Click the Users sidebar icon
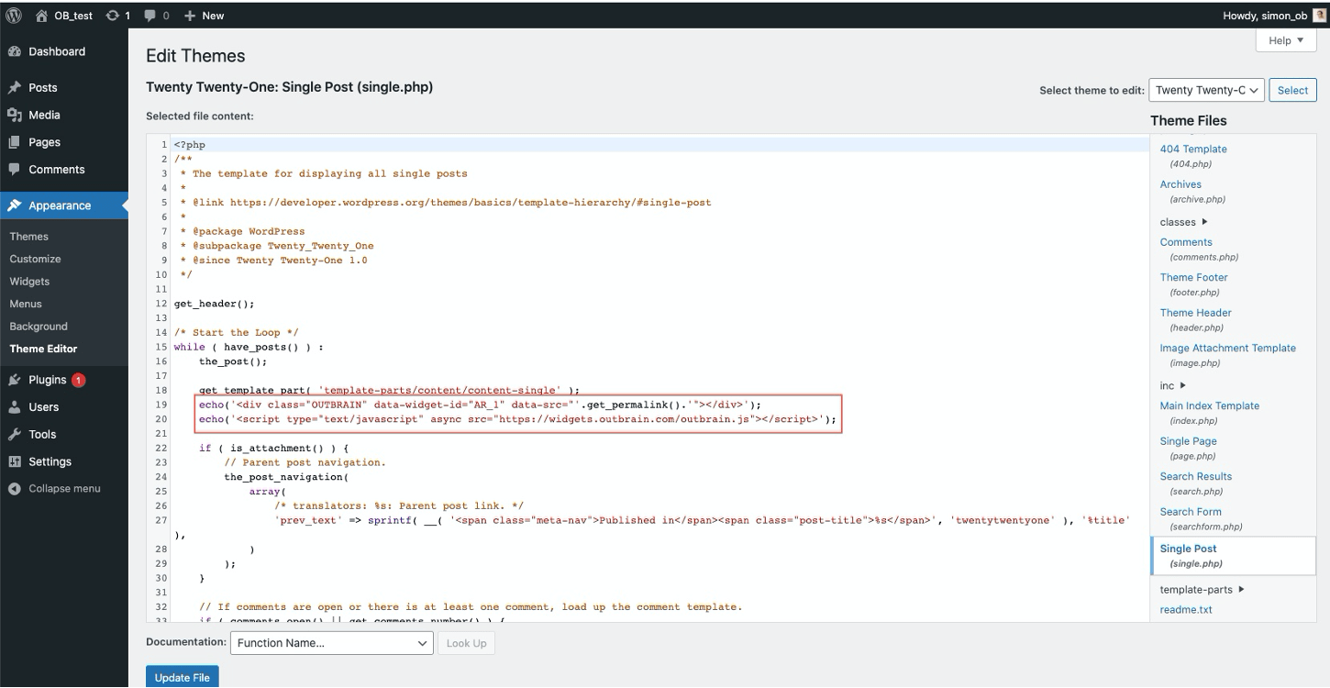 (16, 406)
